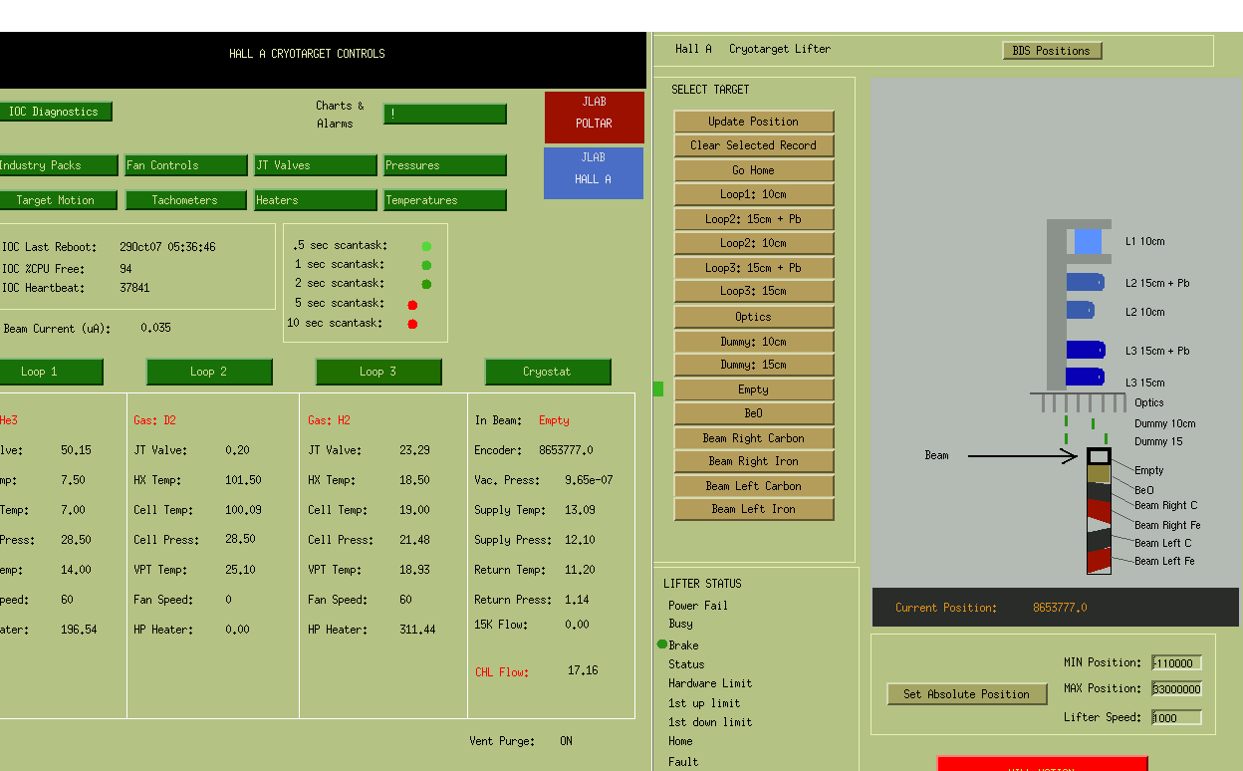The image size is (1243, 771).
Task: Click the 2 sec scantask green indicator
Action: tap(426, 284)
